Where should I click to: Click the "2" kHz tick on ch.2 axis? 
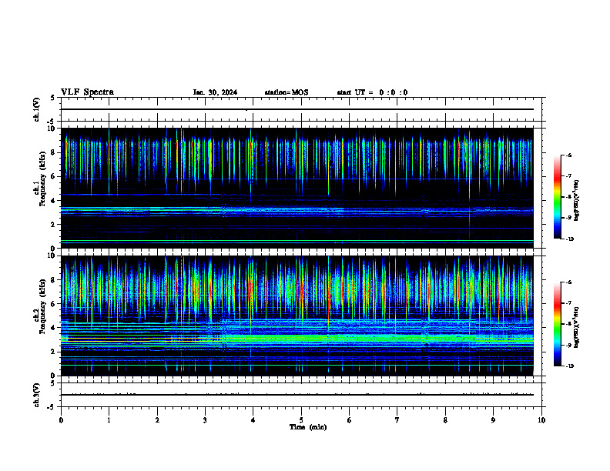tap(53, 352)
